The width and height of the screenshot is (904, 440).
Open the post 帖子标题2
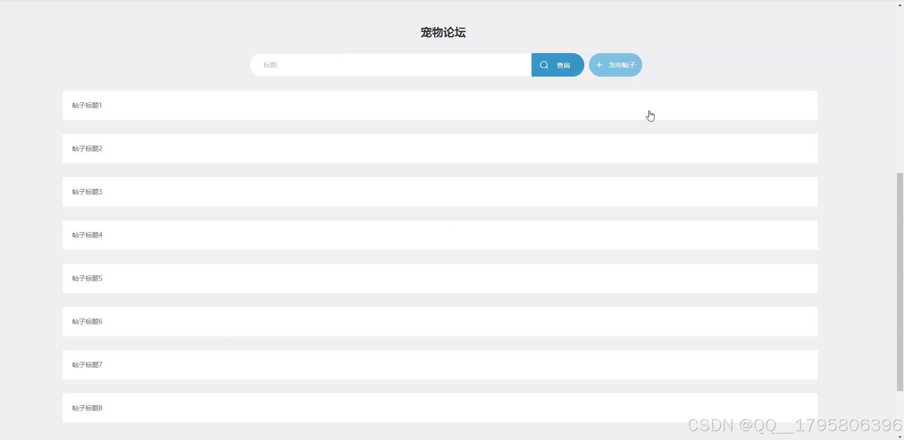[440, 149]
